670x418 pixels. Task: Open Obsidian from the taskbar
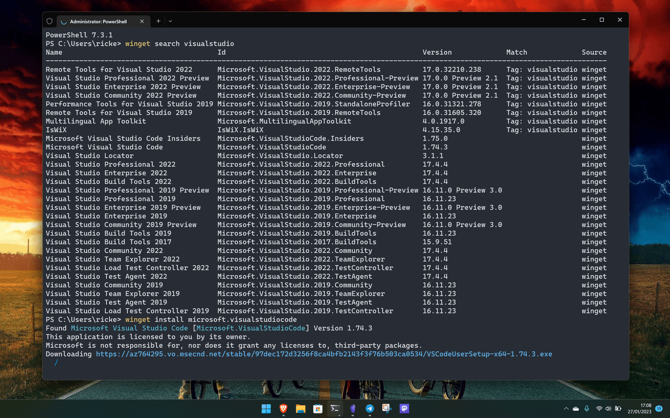click(x=353, y=409)
